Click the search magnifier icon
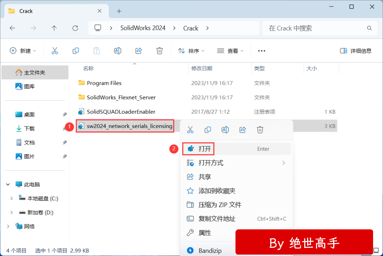383x256 pixels. click(369, 28)
